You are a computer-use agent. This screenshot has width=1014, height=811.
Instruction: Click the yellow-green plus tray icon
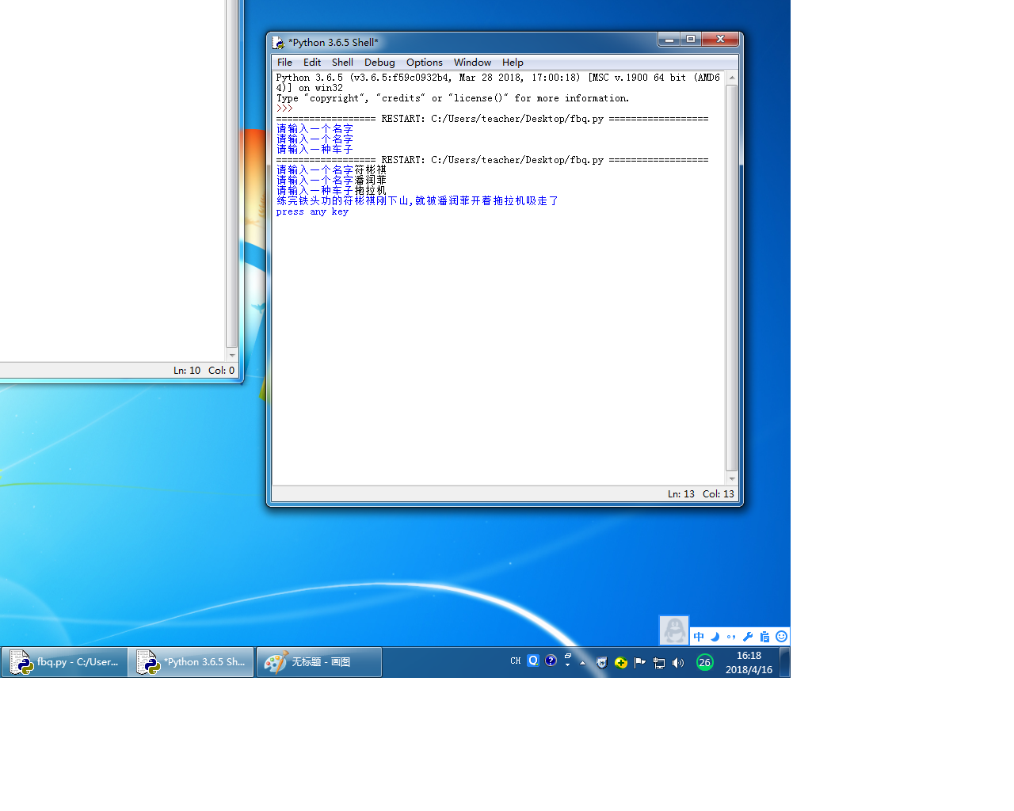point(621,663)
